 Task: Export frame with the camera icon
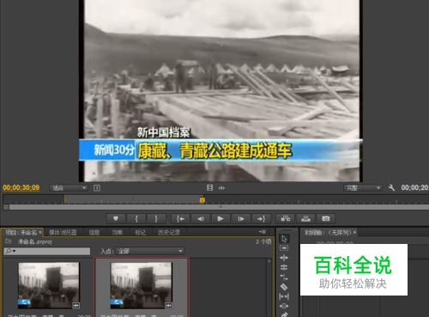(326, 219)
